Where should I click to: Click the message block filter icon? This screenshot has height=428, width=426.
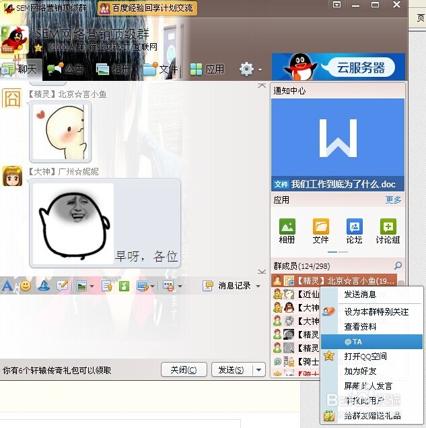pyautogui.click(x=168, y=286)
